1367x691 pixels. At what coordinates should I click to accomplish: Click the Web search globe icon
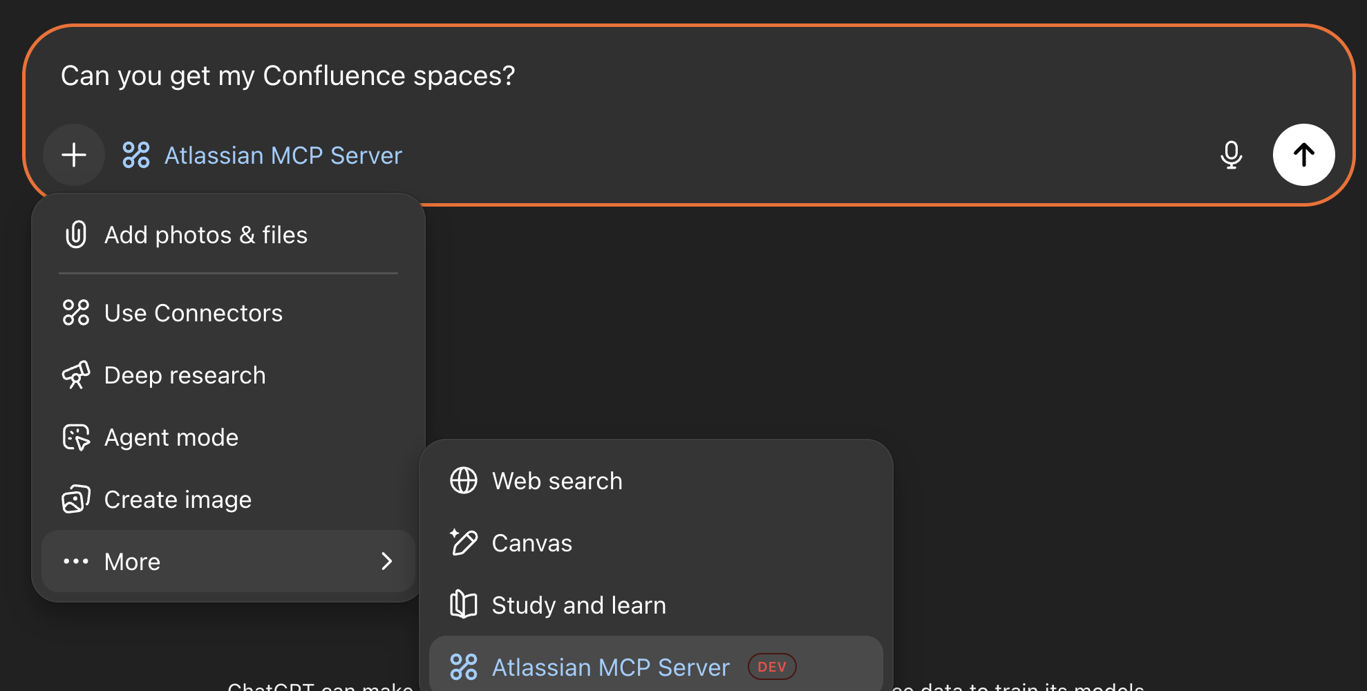(464, 481)
